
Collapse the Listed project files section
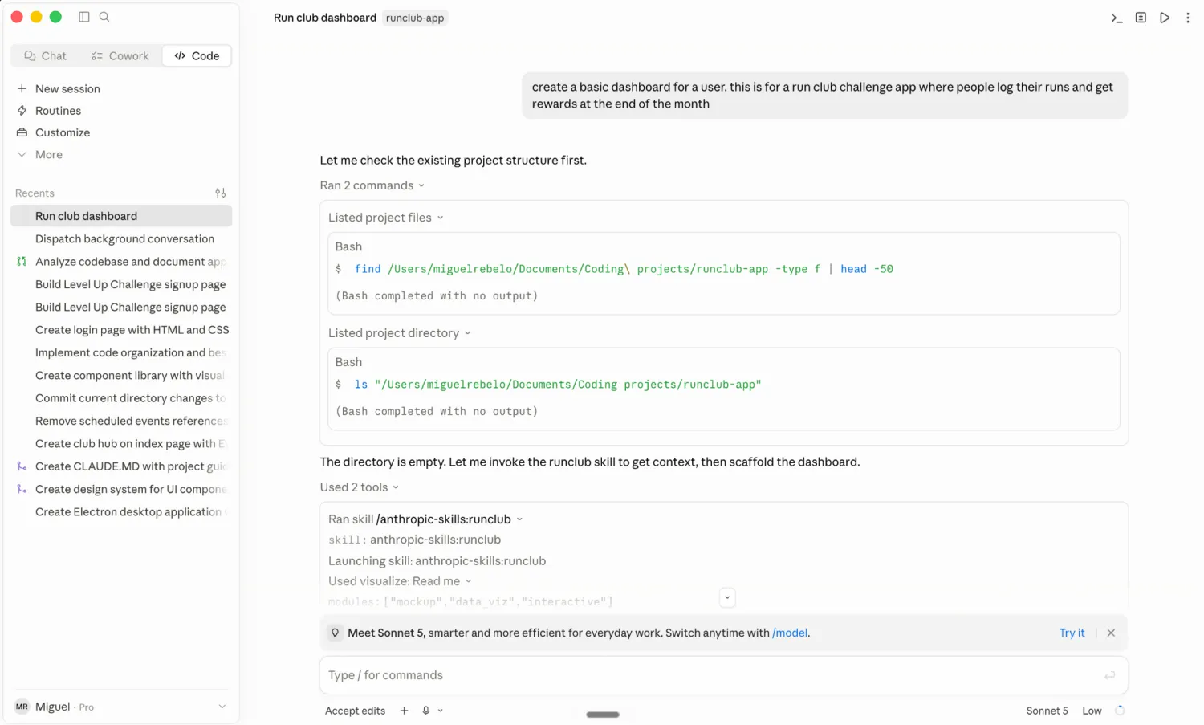[x=386, y=218]
